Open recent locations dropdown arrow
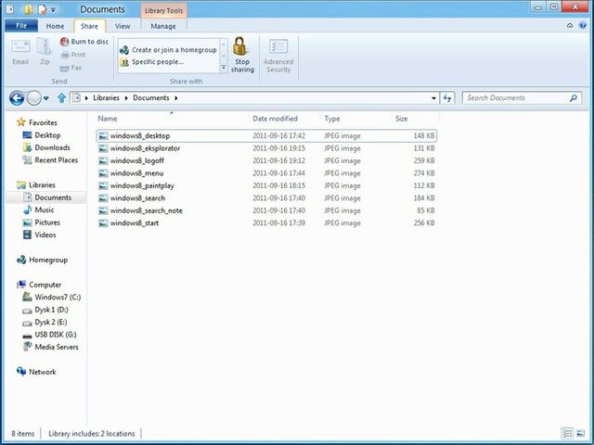The image size is (594, 445). (46, 98)
